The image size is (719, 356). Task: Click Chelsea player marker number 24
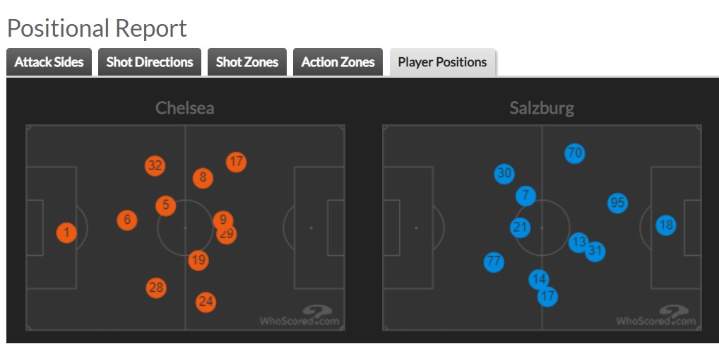(x=206, y=302)
